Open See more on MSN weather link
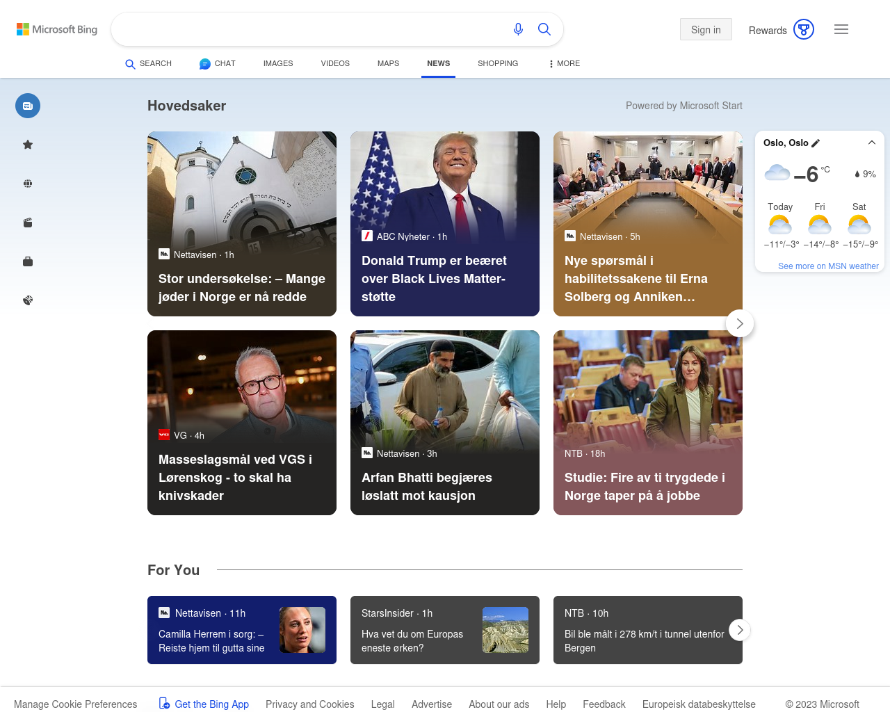 pos(828,266)
